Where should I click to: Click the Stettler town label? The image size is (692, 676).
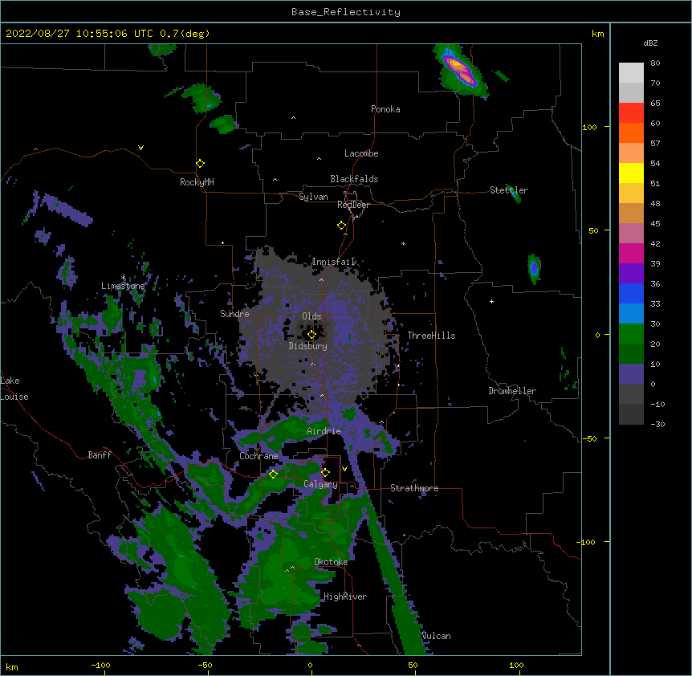[509, 190]
